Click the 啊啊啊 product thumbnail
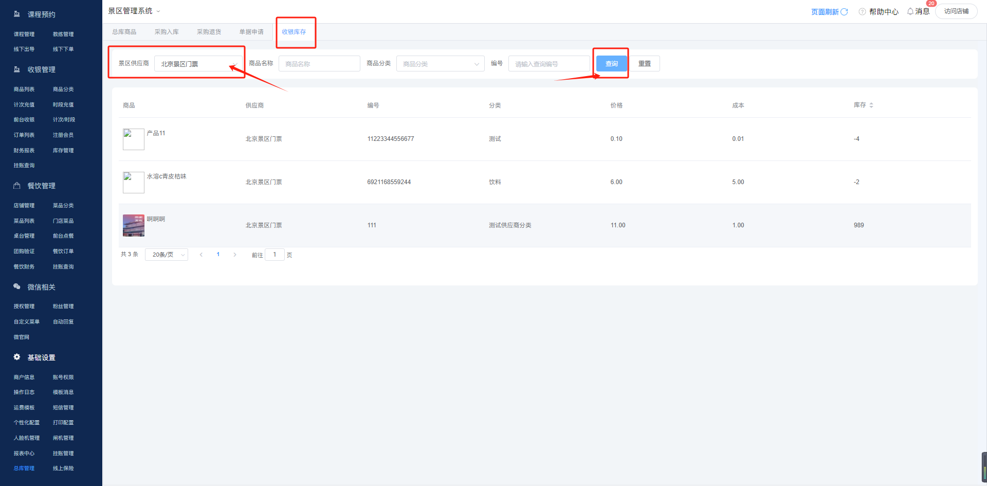 point(134,225)
